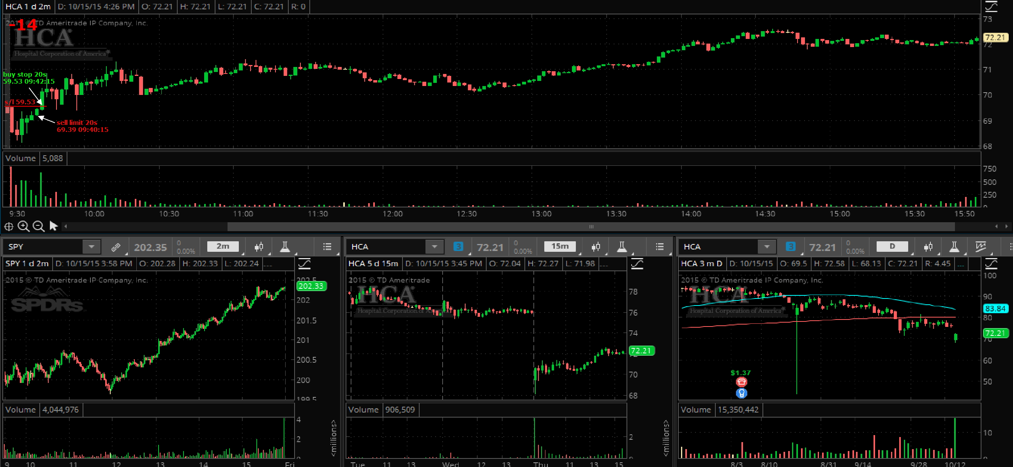
Task: Click the Volume 5,088 label on top chart
Action: click(34, 158)
